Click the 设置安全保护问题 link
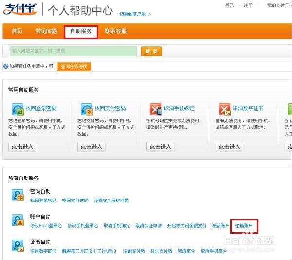 (111, 200)
